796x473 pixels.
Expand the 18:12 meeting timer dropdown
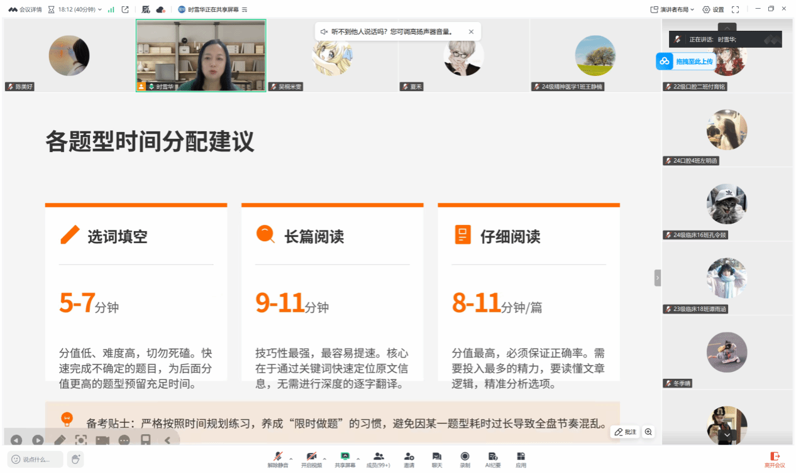pos(75,9)
